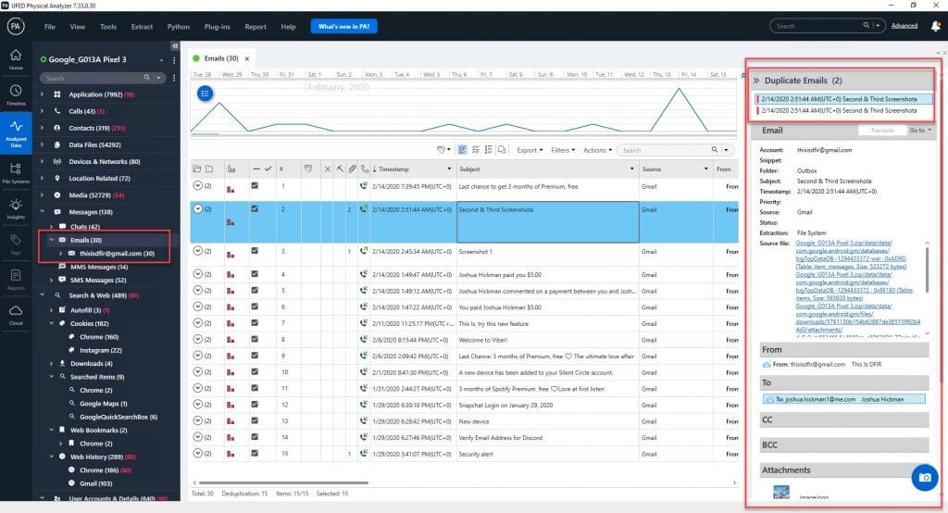Image resolution: width=948 pixels, height=513 pixels.
Task: Open the Actions dropdown
Action: pyautogui.click(x=597, y=150)
